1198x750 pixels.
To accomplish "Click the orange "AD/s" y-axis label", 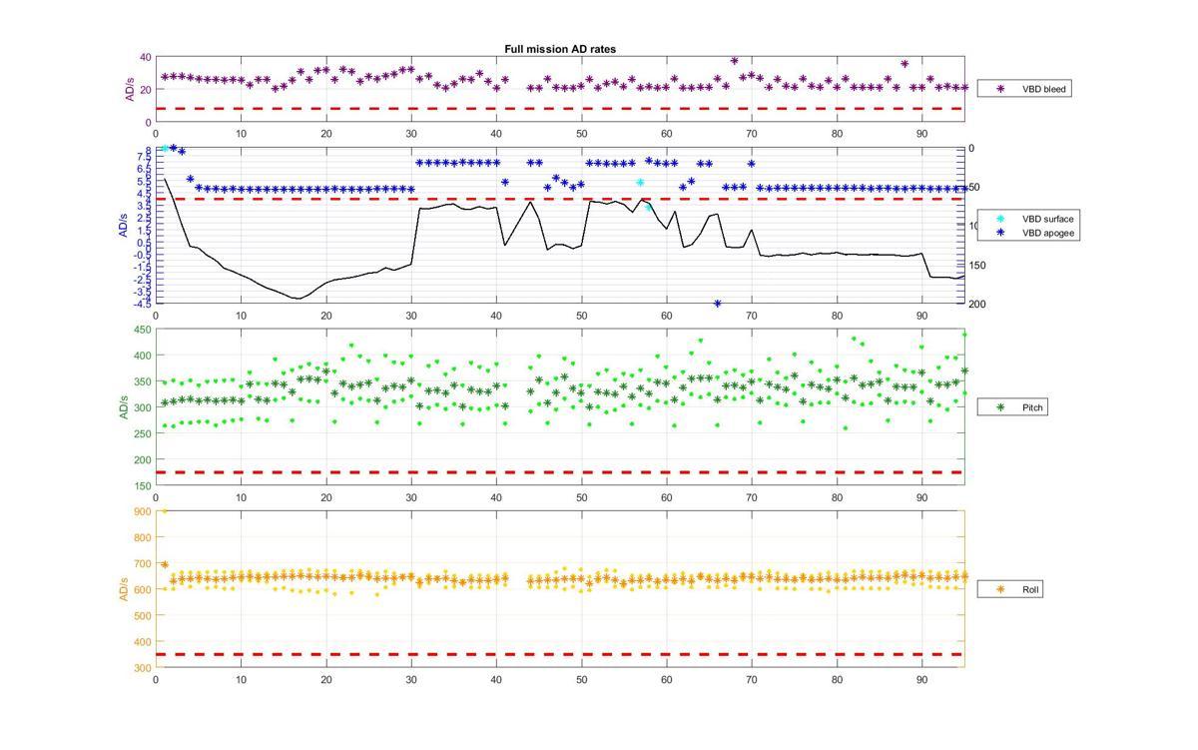I will point(124,589).
